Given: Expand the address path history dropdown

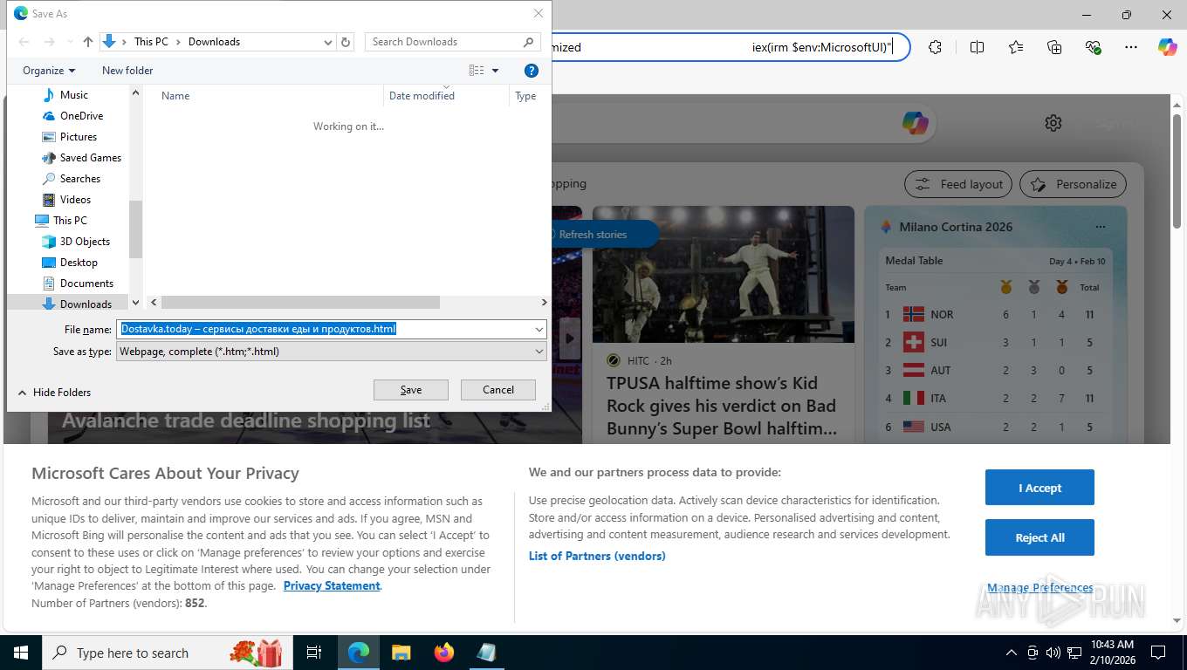Looking at the screenshot, I should [x=328, y=42].
